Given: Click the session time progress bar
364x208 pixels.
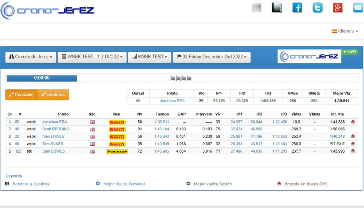Looking at the screenshot, I should [x=41, y=78].
